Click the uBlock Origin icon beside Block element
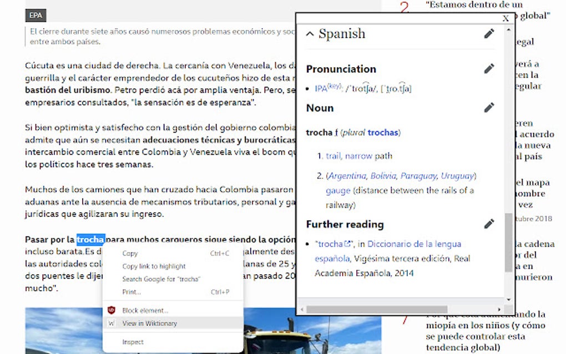This screenshot has height=354, width=566. (x=113, y=311)
